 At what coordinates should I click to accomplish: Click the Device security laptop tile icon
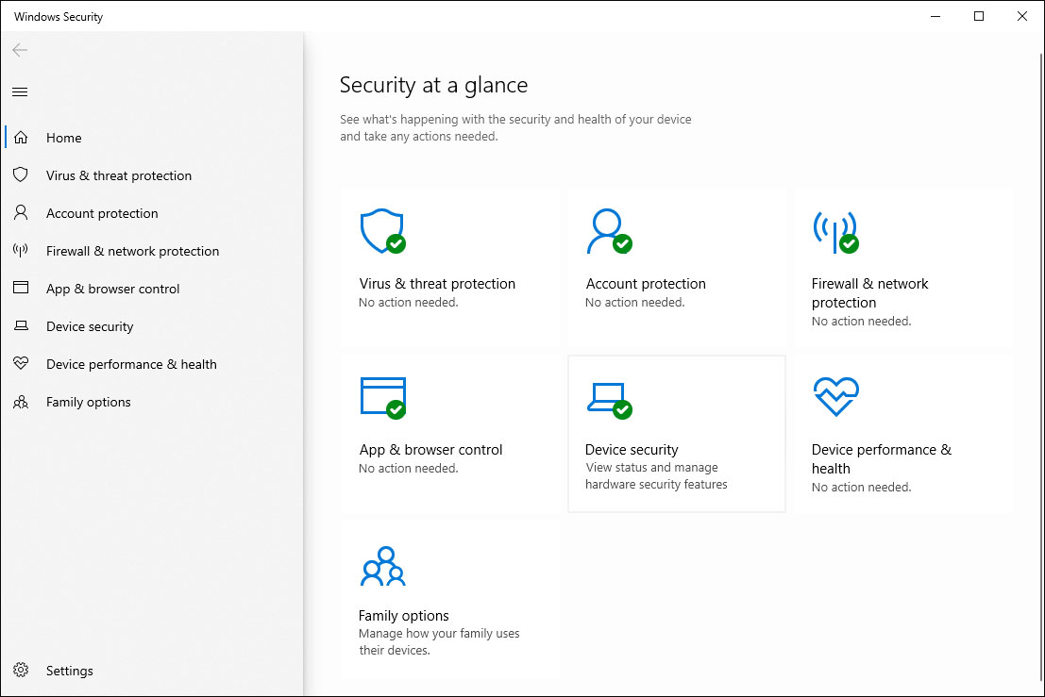click(607, 398)
